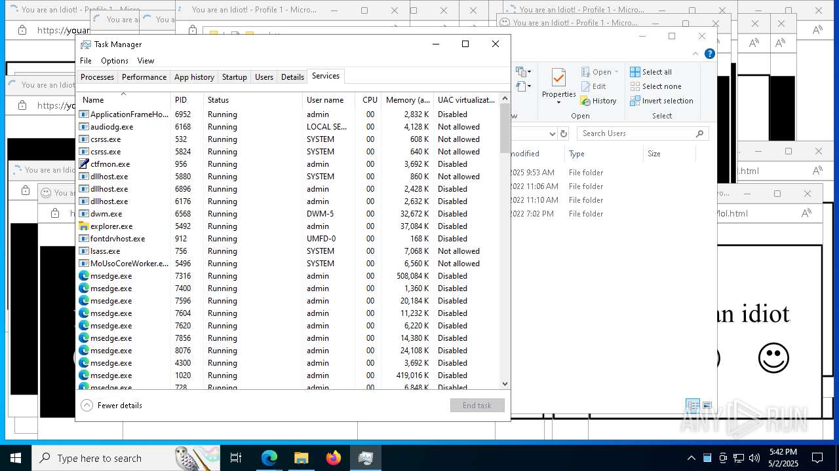Switch to the Performance tab
The image size is (839, 471).
pos(144,77)
